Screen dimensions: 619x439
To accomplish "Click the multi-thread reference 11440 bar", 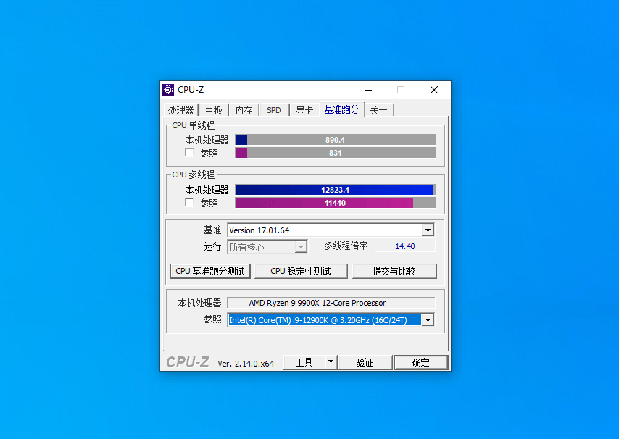I will pyautogui.click(x=335, y=203).
